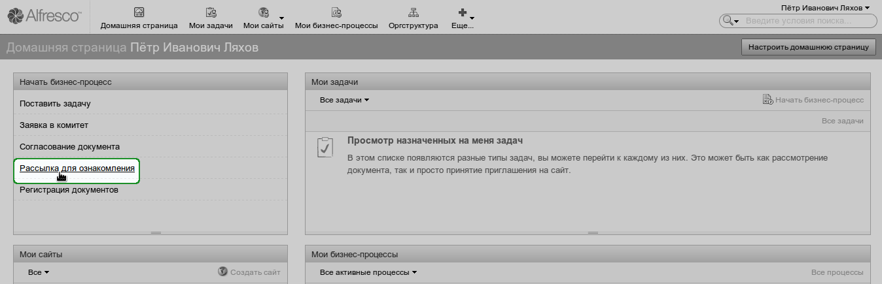The width and height of the screenshot is (882, 284).
Task: Open Мои задачи toolbar item
Action: pos(211,18)
